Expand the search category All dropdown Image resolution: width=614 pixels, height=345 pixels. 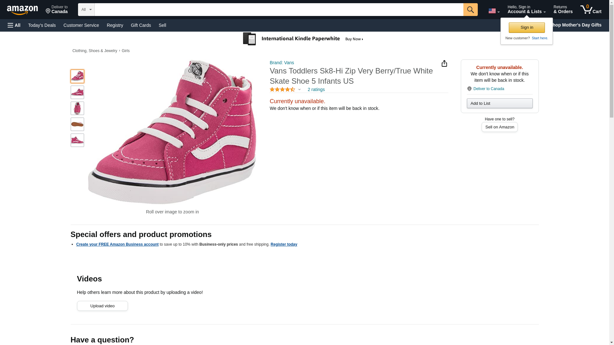(x=86, y=10)
